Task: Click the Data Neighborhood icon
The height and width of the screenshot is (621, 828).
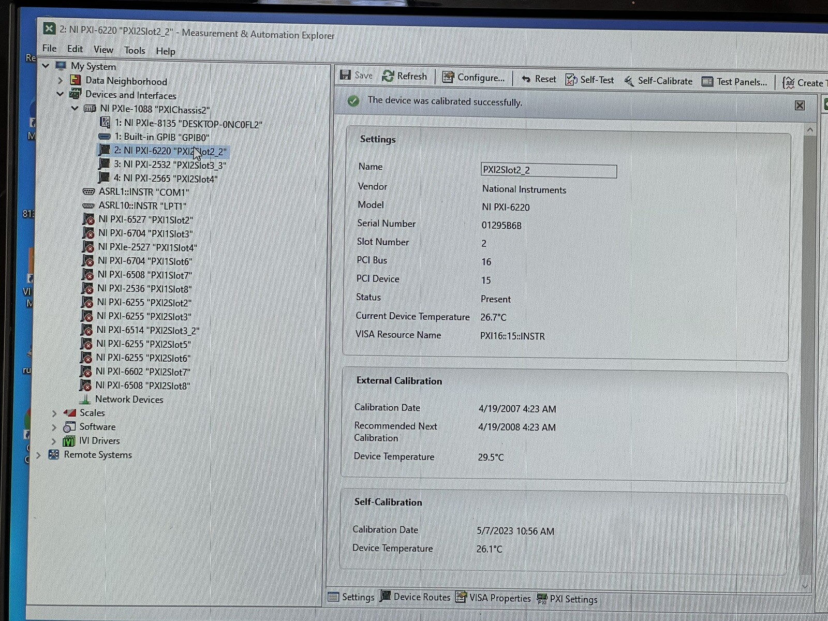Action: pyautogui.click(x=76, y=80)
